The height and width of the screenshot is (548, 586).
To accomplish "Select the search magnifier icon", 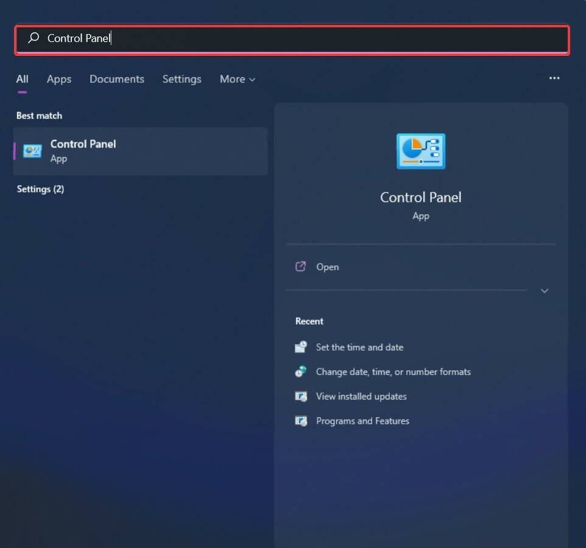I will coord(32,38).
